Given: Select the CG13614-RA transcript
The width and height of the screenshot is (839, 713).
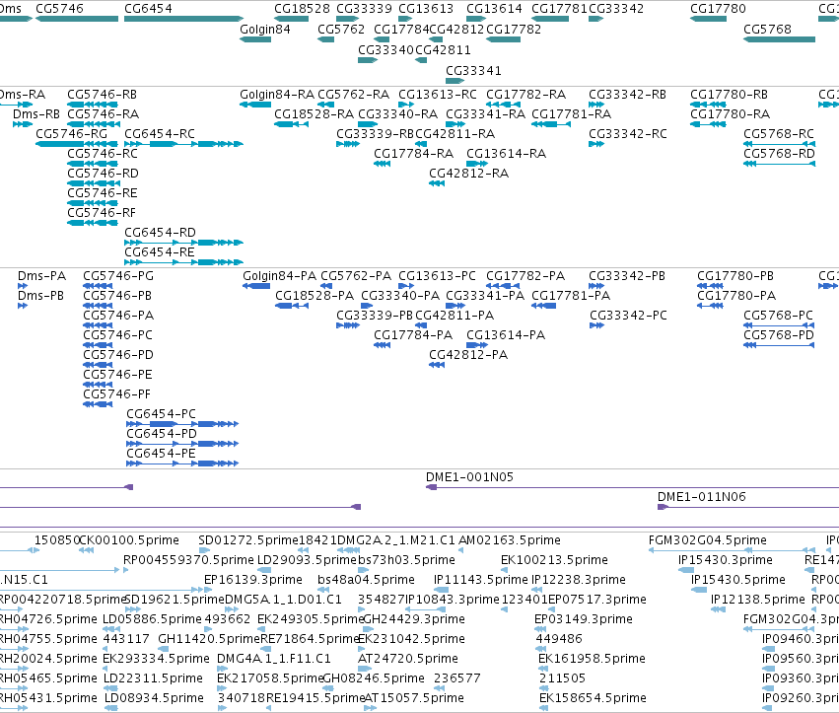Looking at the screenshot, I should click(477, 164).
